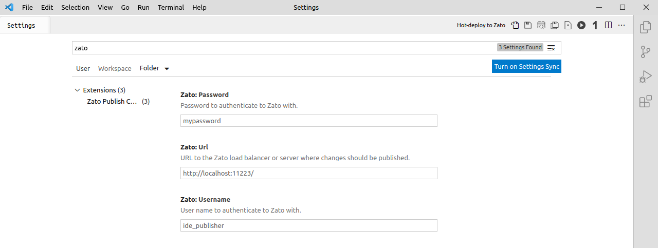The width and height of the screenshot is (658, 248).
Task: Click the stacked floppy-disk Save All icon
Action: coord(555,25)
